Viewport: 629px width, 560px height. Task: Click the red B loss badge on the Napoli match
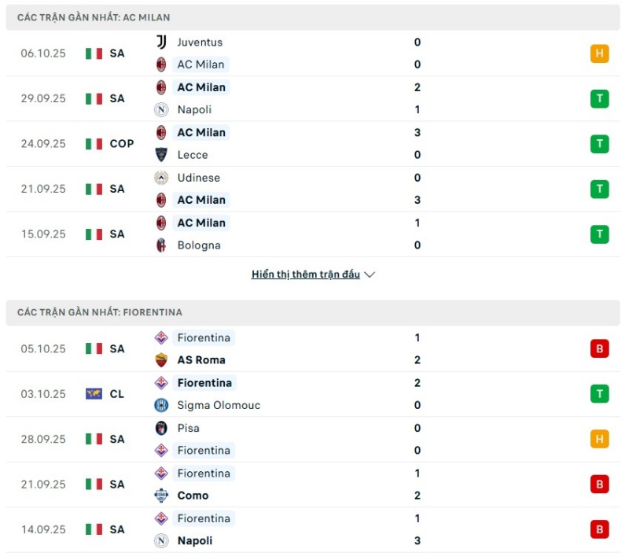599,529
